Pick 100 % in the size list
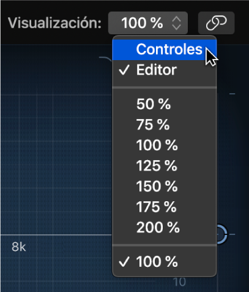Image resolution: width=249 pixels, height=292 pixels. pyautogui.click(x=165, y=145)
